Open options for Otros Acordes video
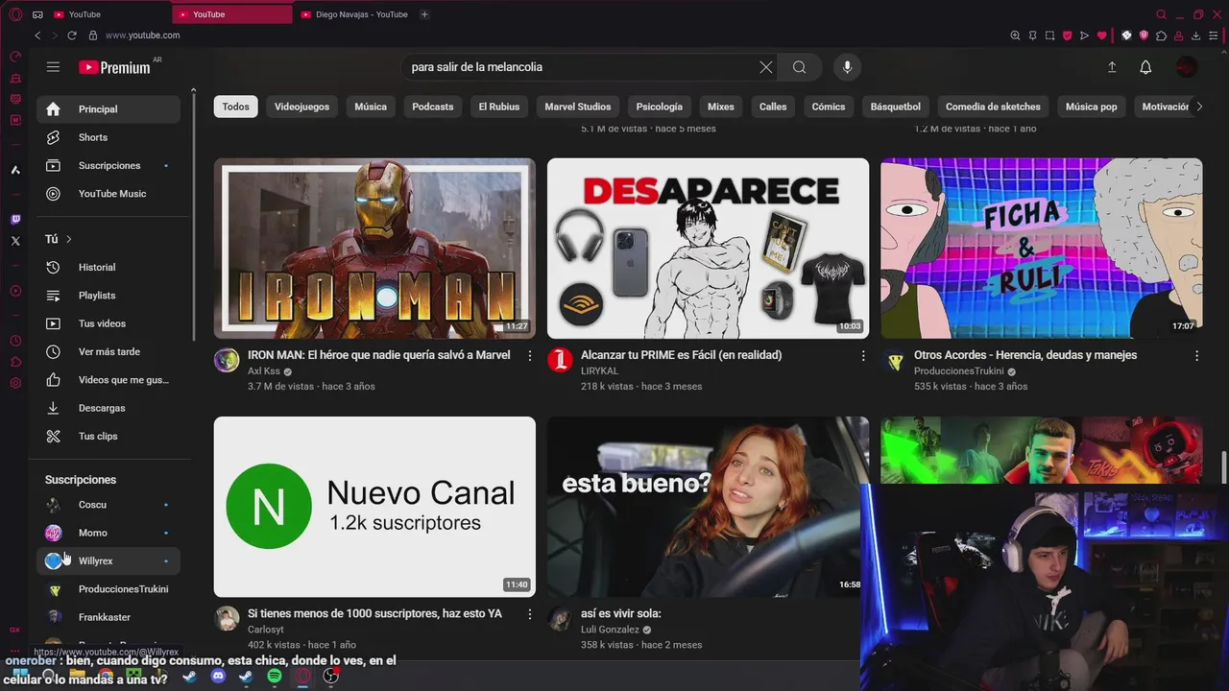This screenshot has height=691, width=1229. point(1196,355)
